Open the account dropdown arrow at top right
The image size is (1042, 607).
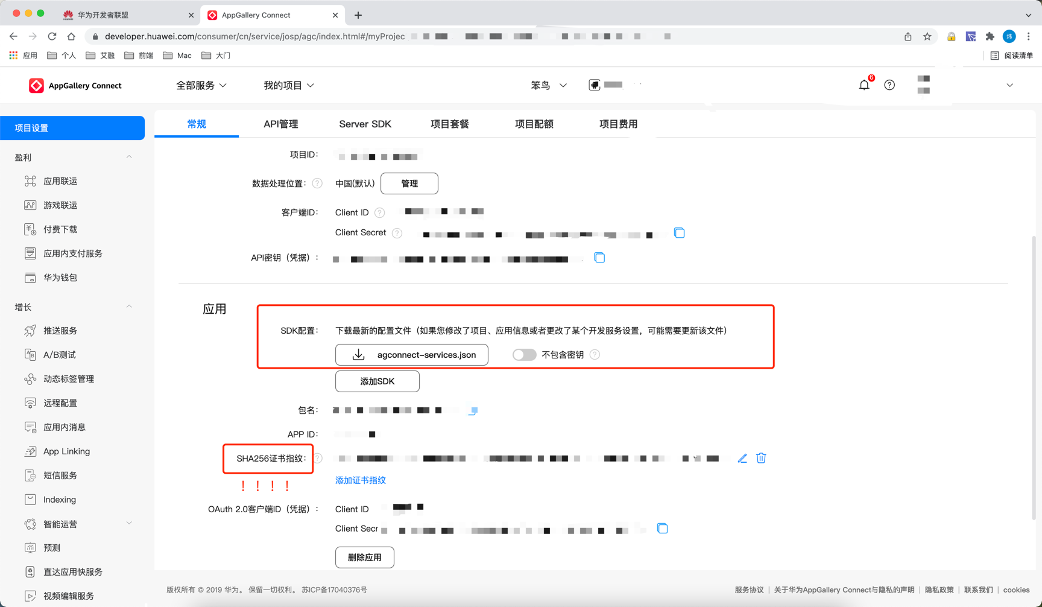[1009, 85]
